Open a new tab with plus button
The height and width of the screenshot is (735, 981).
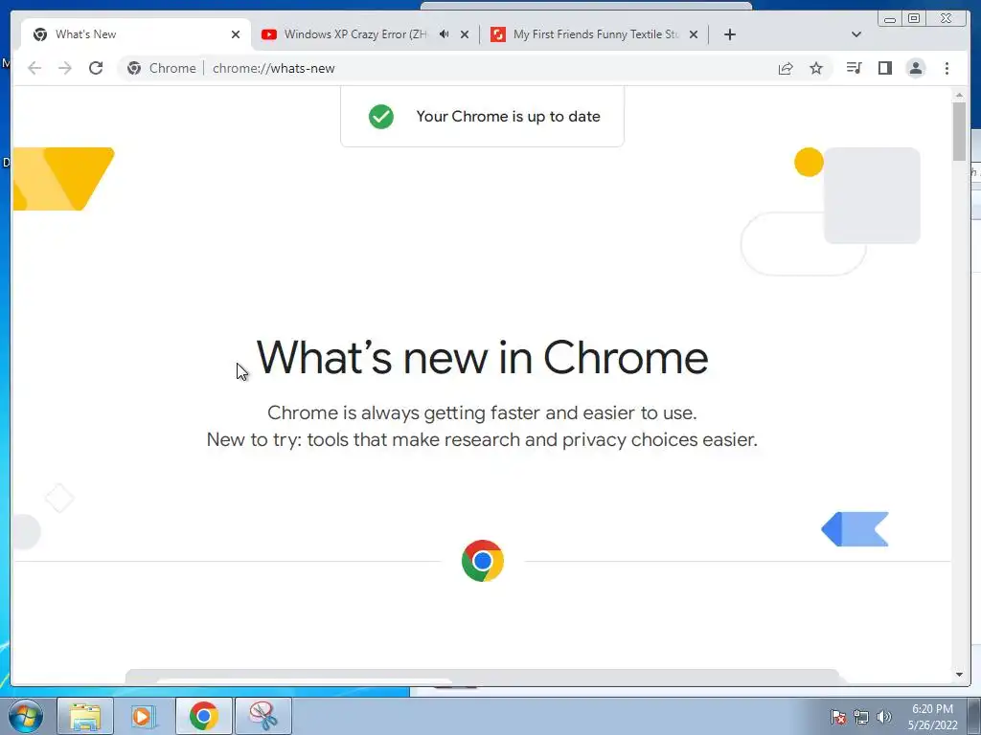729,34
